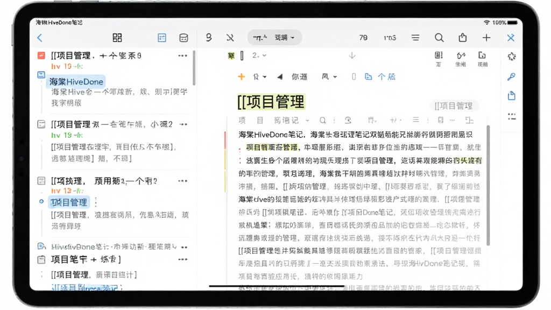Open the top toolbar pill dropdown
This screenshot has height=310, width=551.
coord(274,37)
